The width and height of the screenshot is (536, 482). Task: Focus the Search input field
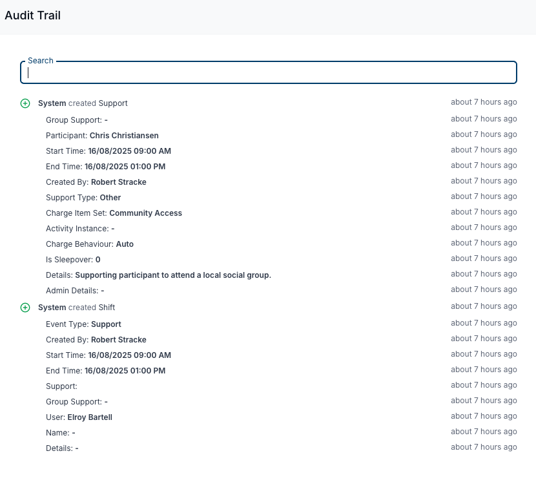click(268, 73)
